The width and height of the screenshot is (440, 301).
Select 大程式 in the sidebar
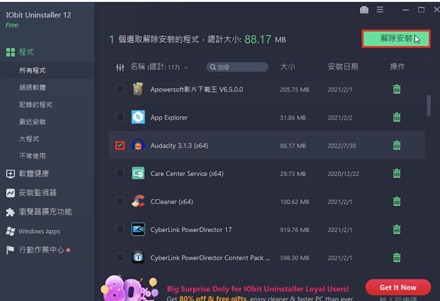pyautogui.click(x=29, y=139)
